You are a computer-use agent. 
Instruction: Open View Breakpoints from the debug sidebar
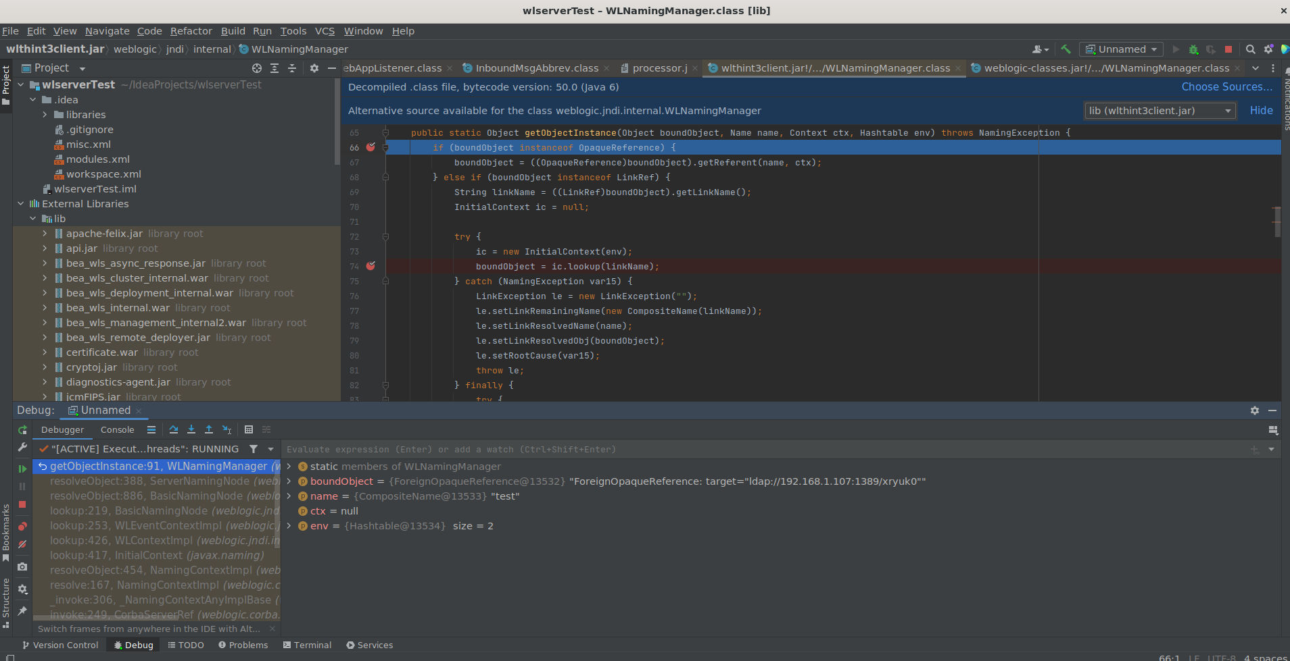click(22, 527)
